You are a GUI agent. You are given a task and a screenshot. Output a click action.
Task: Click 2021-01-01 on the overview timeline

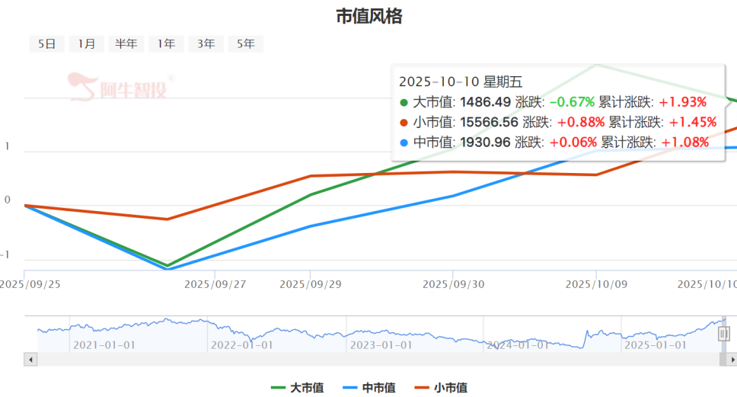(x=104, y=344)
